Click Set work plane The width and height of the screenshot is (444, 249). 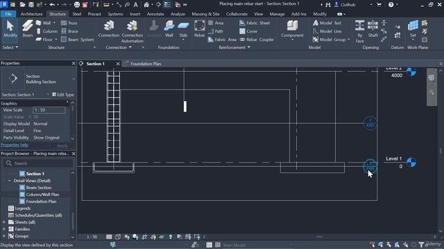coord(413,30)
